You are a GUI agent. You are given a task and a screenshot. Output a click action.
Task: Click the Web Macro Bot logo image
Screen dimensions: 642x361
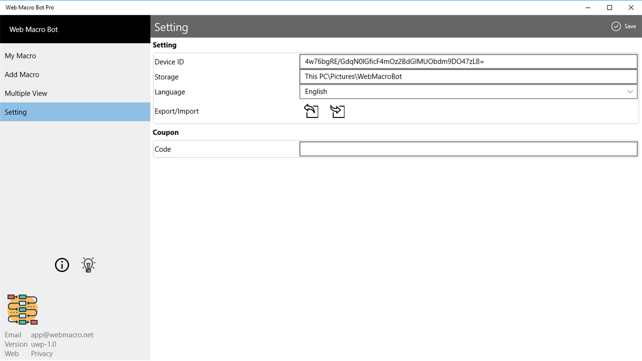point(22,310)
